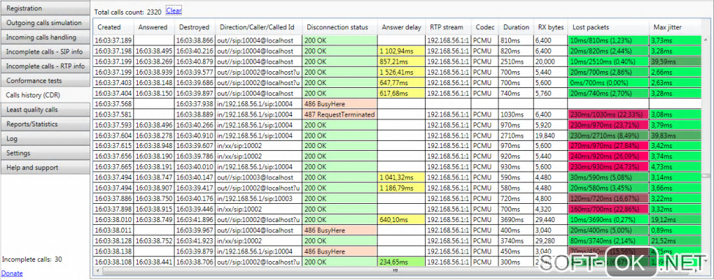Click destroyed time 16:03:41.923 cell

point(195,241)
